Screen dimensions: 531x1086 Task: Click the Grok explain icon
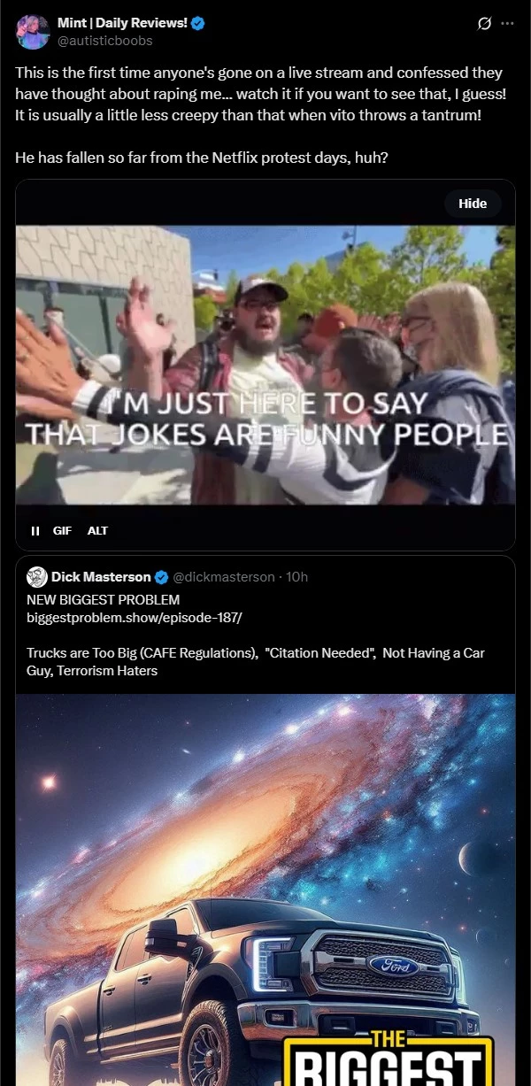point(484,24)
